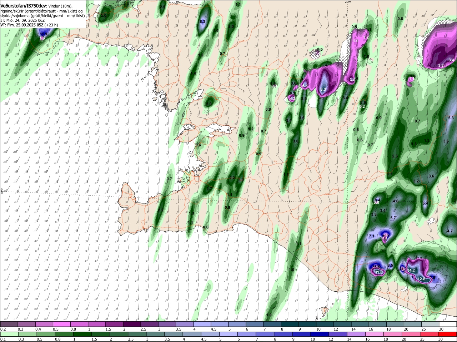
Task: Click the 12 label in lower legend
Action: (x=331, y=339)
